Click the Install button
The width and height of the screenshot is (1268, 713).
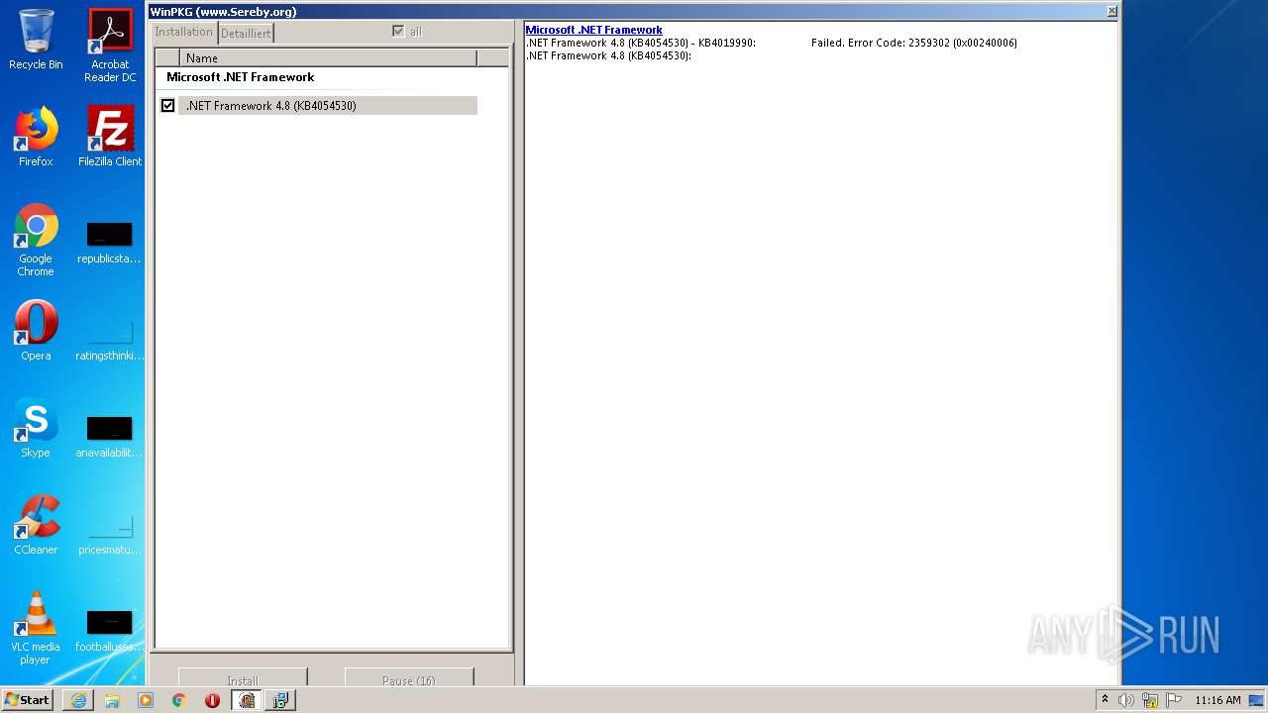point(243,678)
